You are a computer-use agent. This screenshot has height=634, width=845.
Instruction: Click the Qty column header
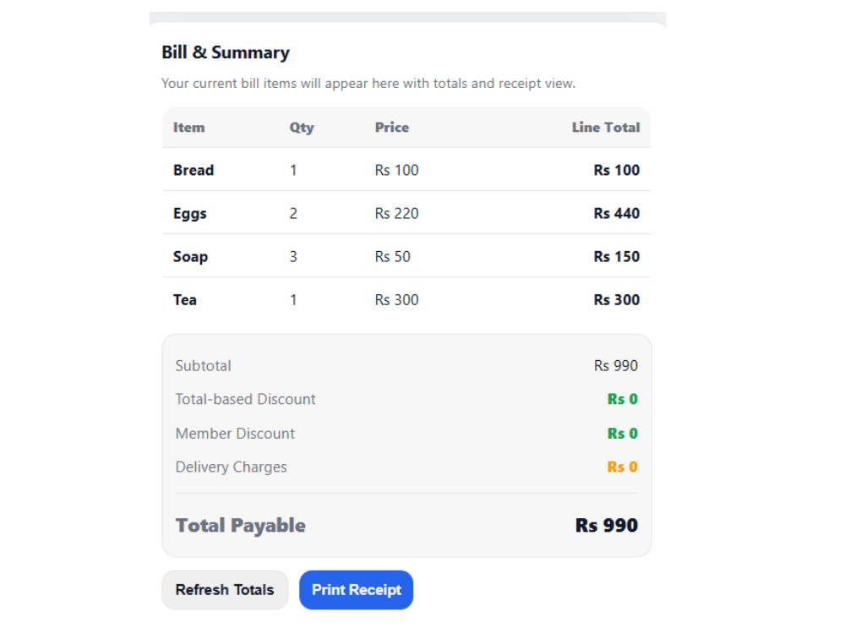coord(302,128)
